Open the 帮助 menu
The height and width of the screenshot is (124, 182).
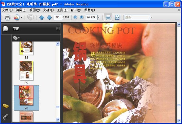pos(89,10)
